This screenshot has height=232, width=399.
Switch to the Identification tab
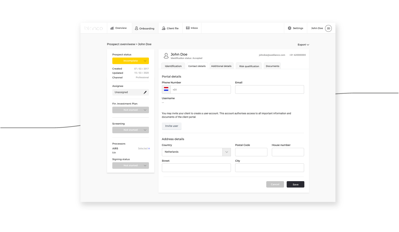[x=173, y=66]
